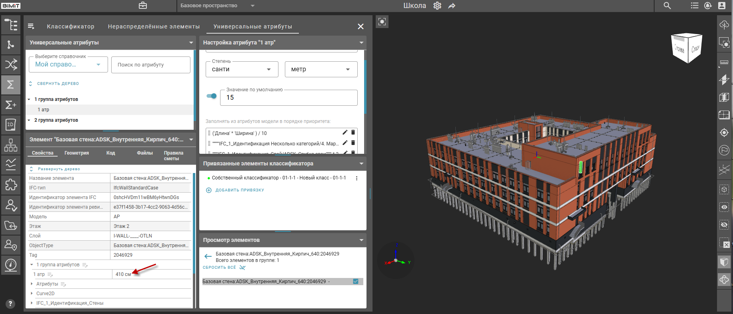Open project settings gear next to Школа
The width and height of the screenshot is (733, 314).
[x=437, y=6]
